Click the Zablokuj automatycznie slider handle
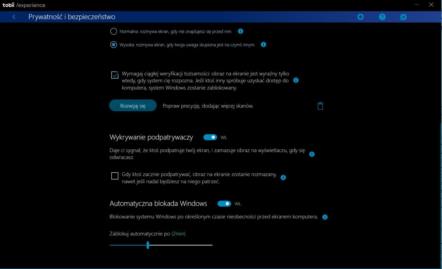This screenshot has height=269, width=442. [148, 245]
